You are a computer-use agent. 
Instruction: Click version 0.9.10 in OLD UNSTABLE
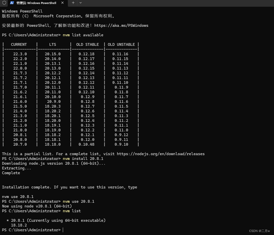(121, 144)
